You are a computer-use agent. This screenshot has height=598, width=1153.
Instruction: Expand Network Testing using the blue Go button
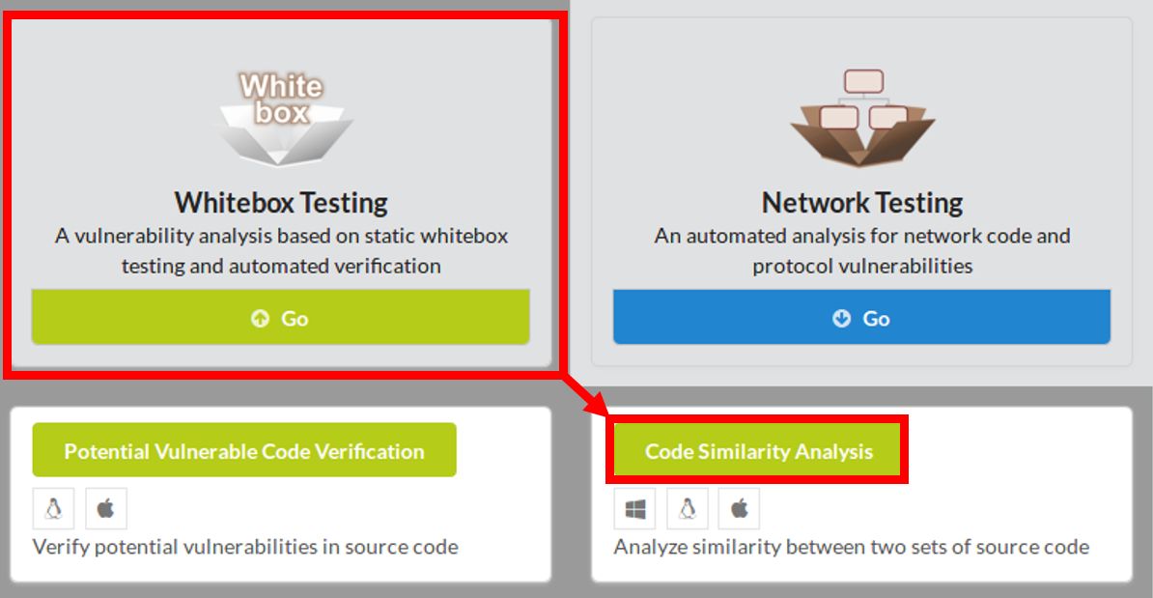coord(861,318)
